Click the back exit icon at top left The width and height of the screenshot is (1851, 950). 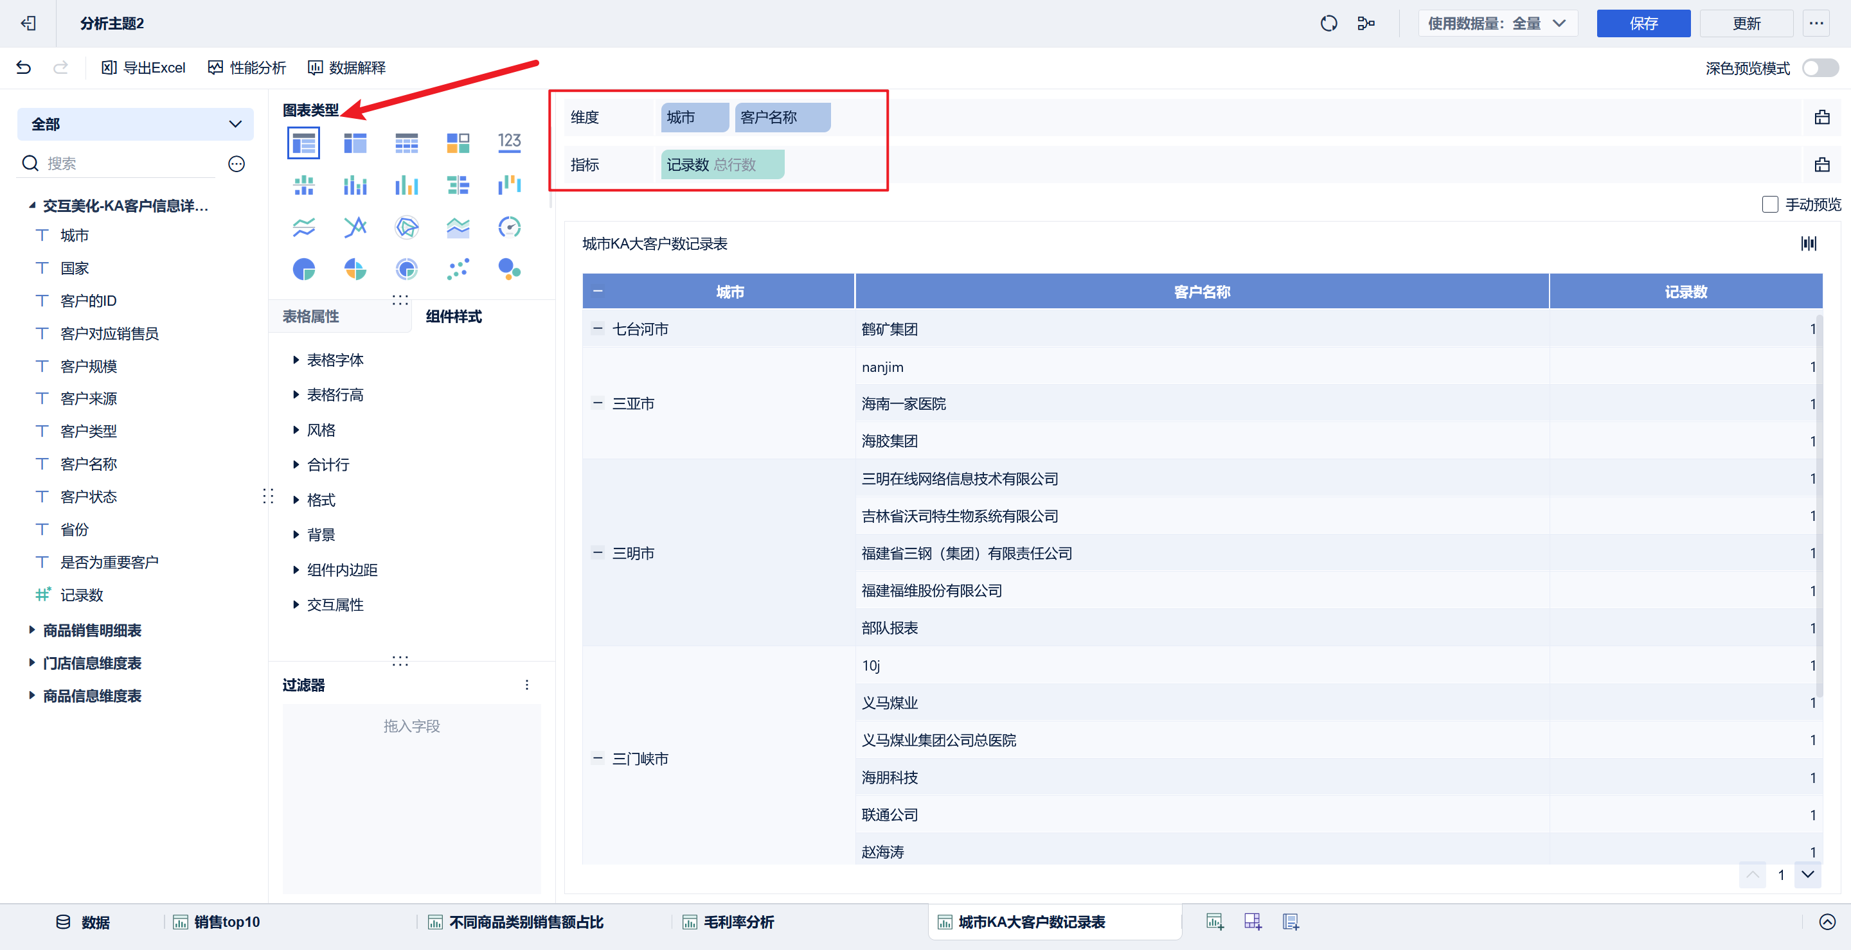click(x=28, y=23)
